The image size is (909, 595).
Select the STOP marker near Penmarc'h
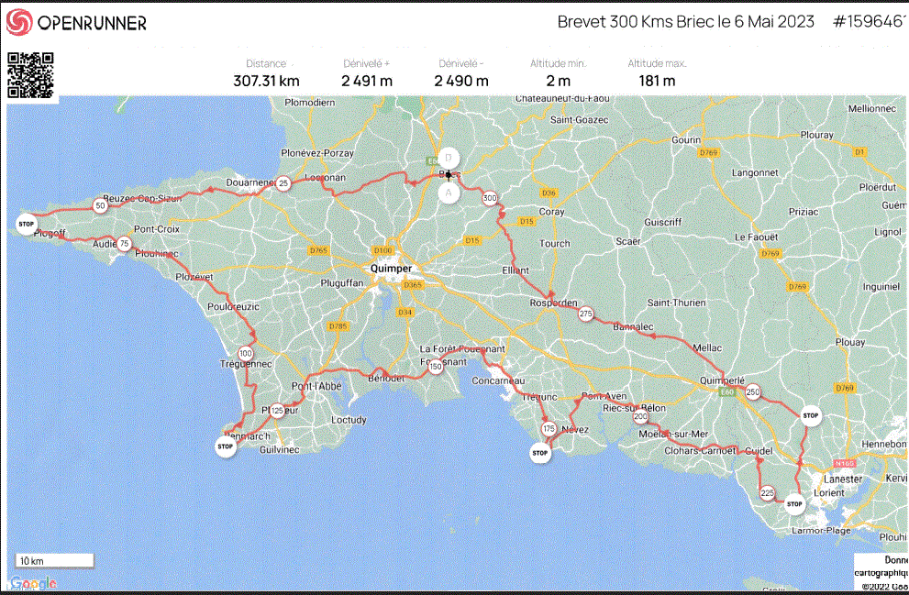point(225,447)
